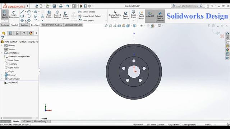Select the Arc sketch tool
The image size is (230, 129).
click(29, 16)
